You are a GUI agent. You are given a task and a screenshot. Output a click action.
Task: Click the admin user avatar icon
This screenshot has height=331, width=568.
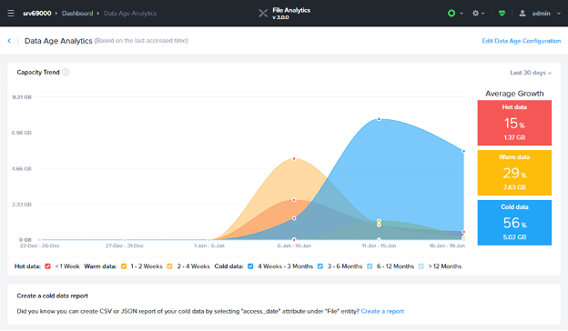click(522, 14)
